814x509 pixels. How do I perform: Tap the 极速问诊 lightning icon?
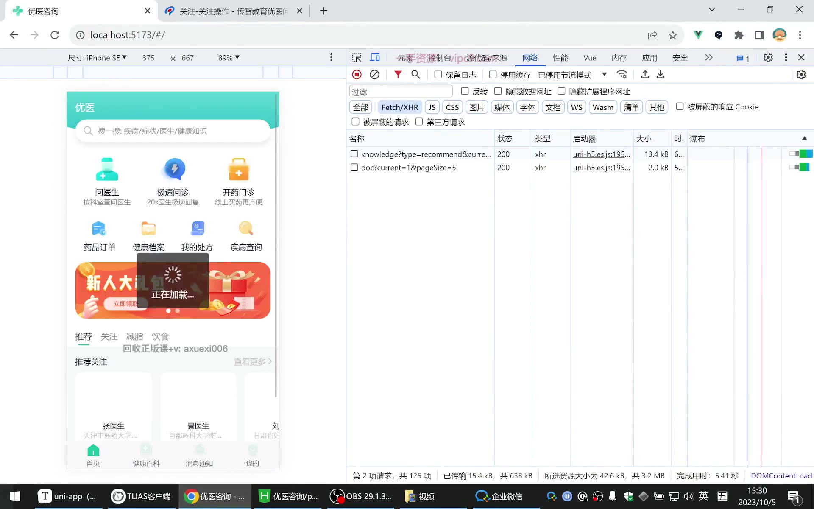(x=173, y=169)
